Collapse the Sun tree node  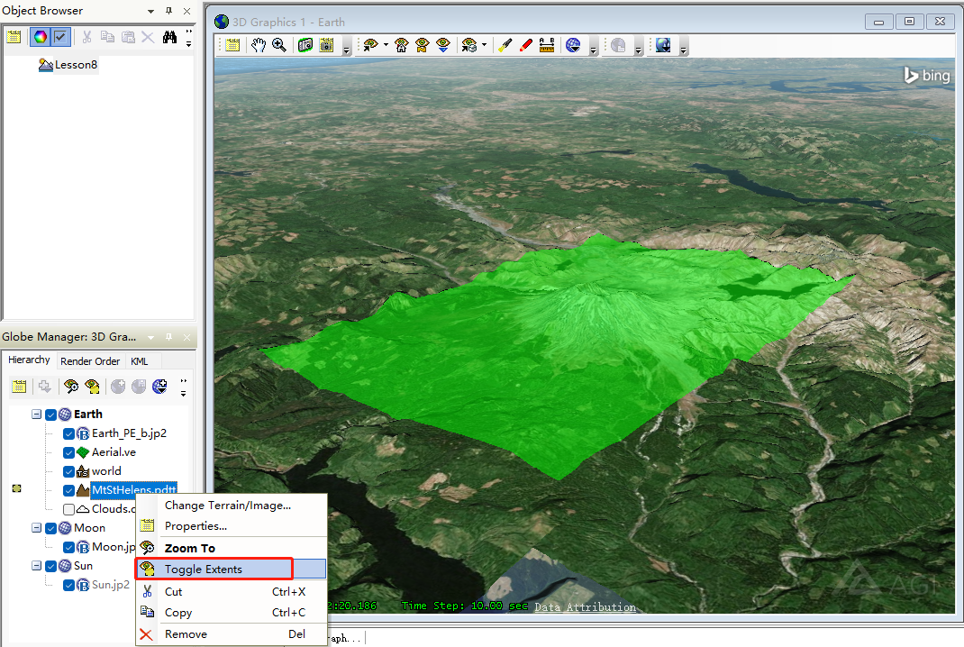pyautogui.click(x=37, y=566)
